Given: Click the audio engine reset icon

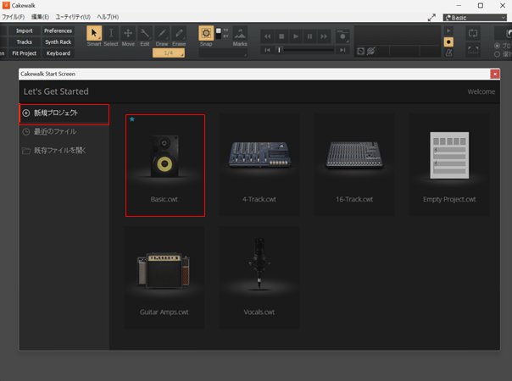Looking at the screenshot, I should [360, 51].
